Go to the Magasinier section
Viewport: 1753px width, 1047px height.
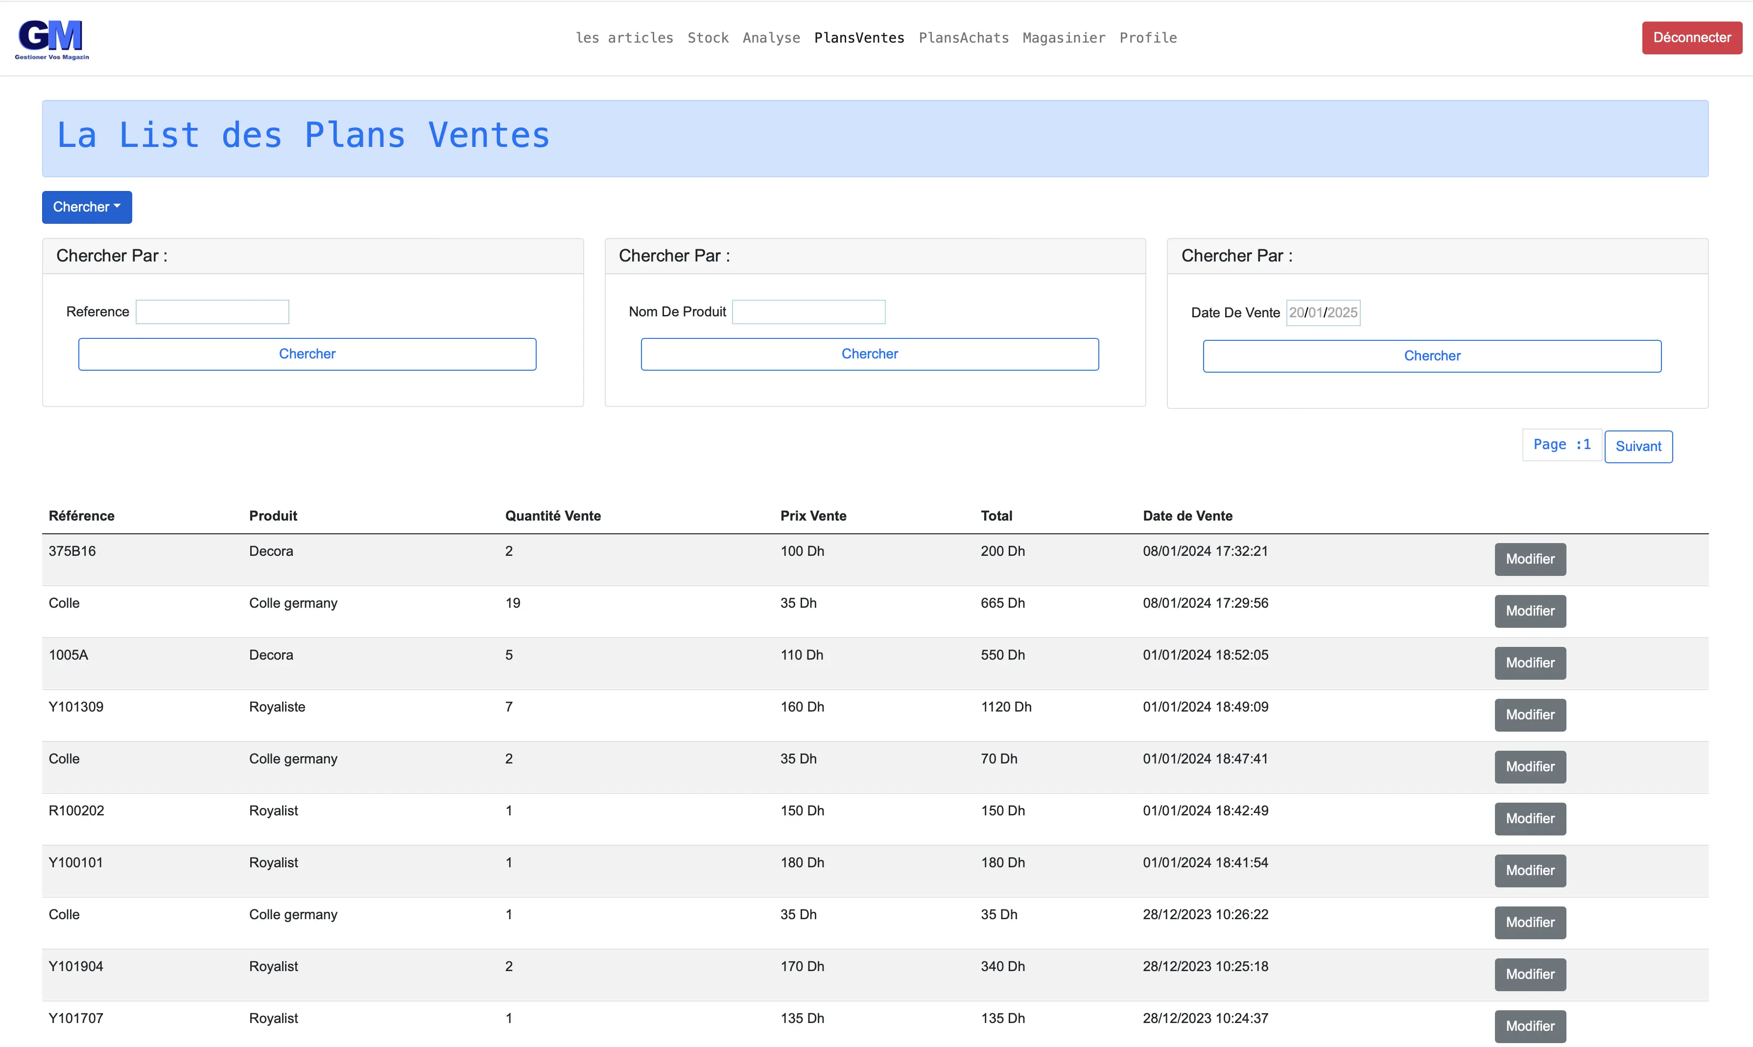click(1064, 38)
